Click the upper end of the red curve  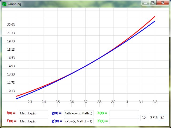pyautogui.click(x=154, y=17)
